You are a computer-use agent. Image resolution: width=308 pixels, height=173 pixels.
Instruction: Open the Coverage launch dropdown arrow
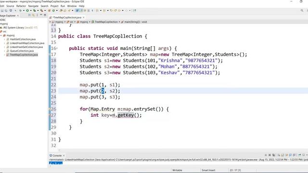click(38, 11)
